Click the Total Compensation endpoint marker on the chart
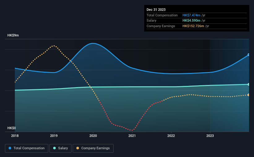 click(249, 55)
